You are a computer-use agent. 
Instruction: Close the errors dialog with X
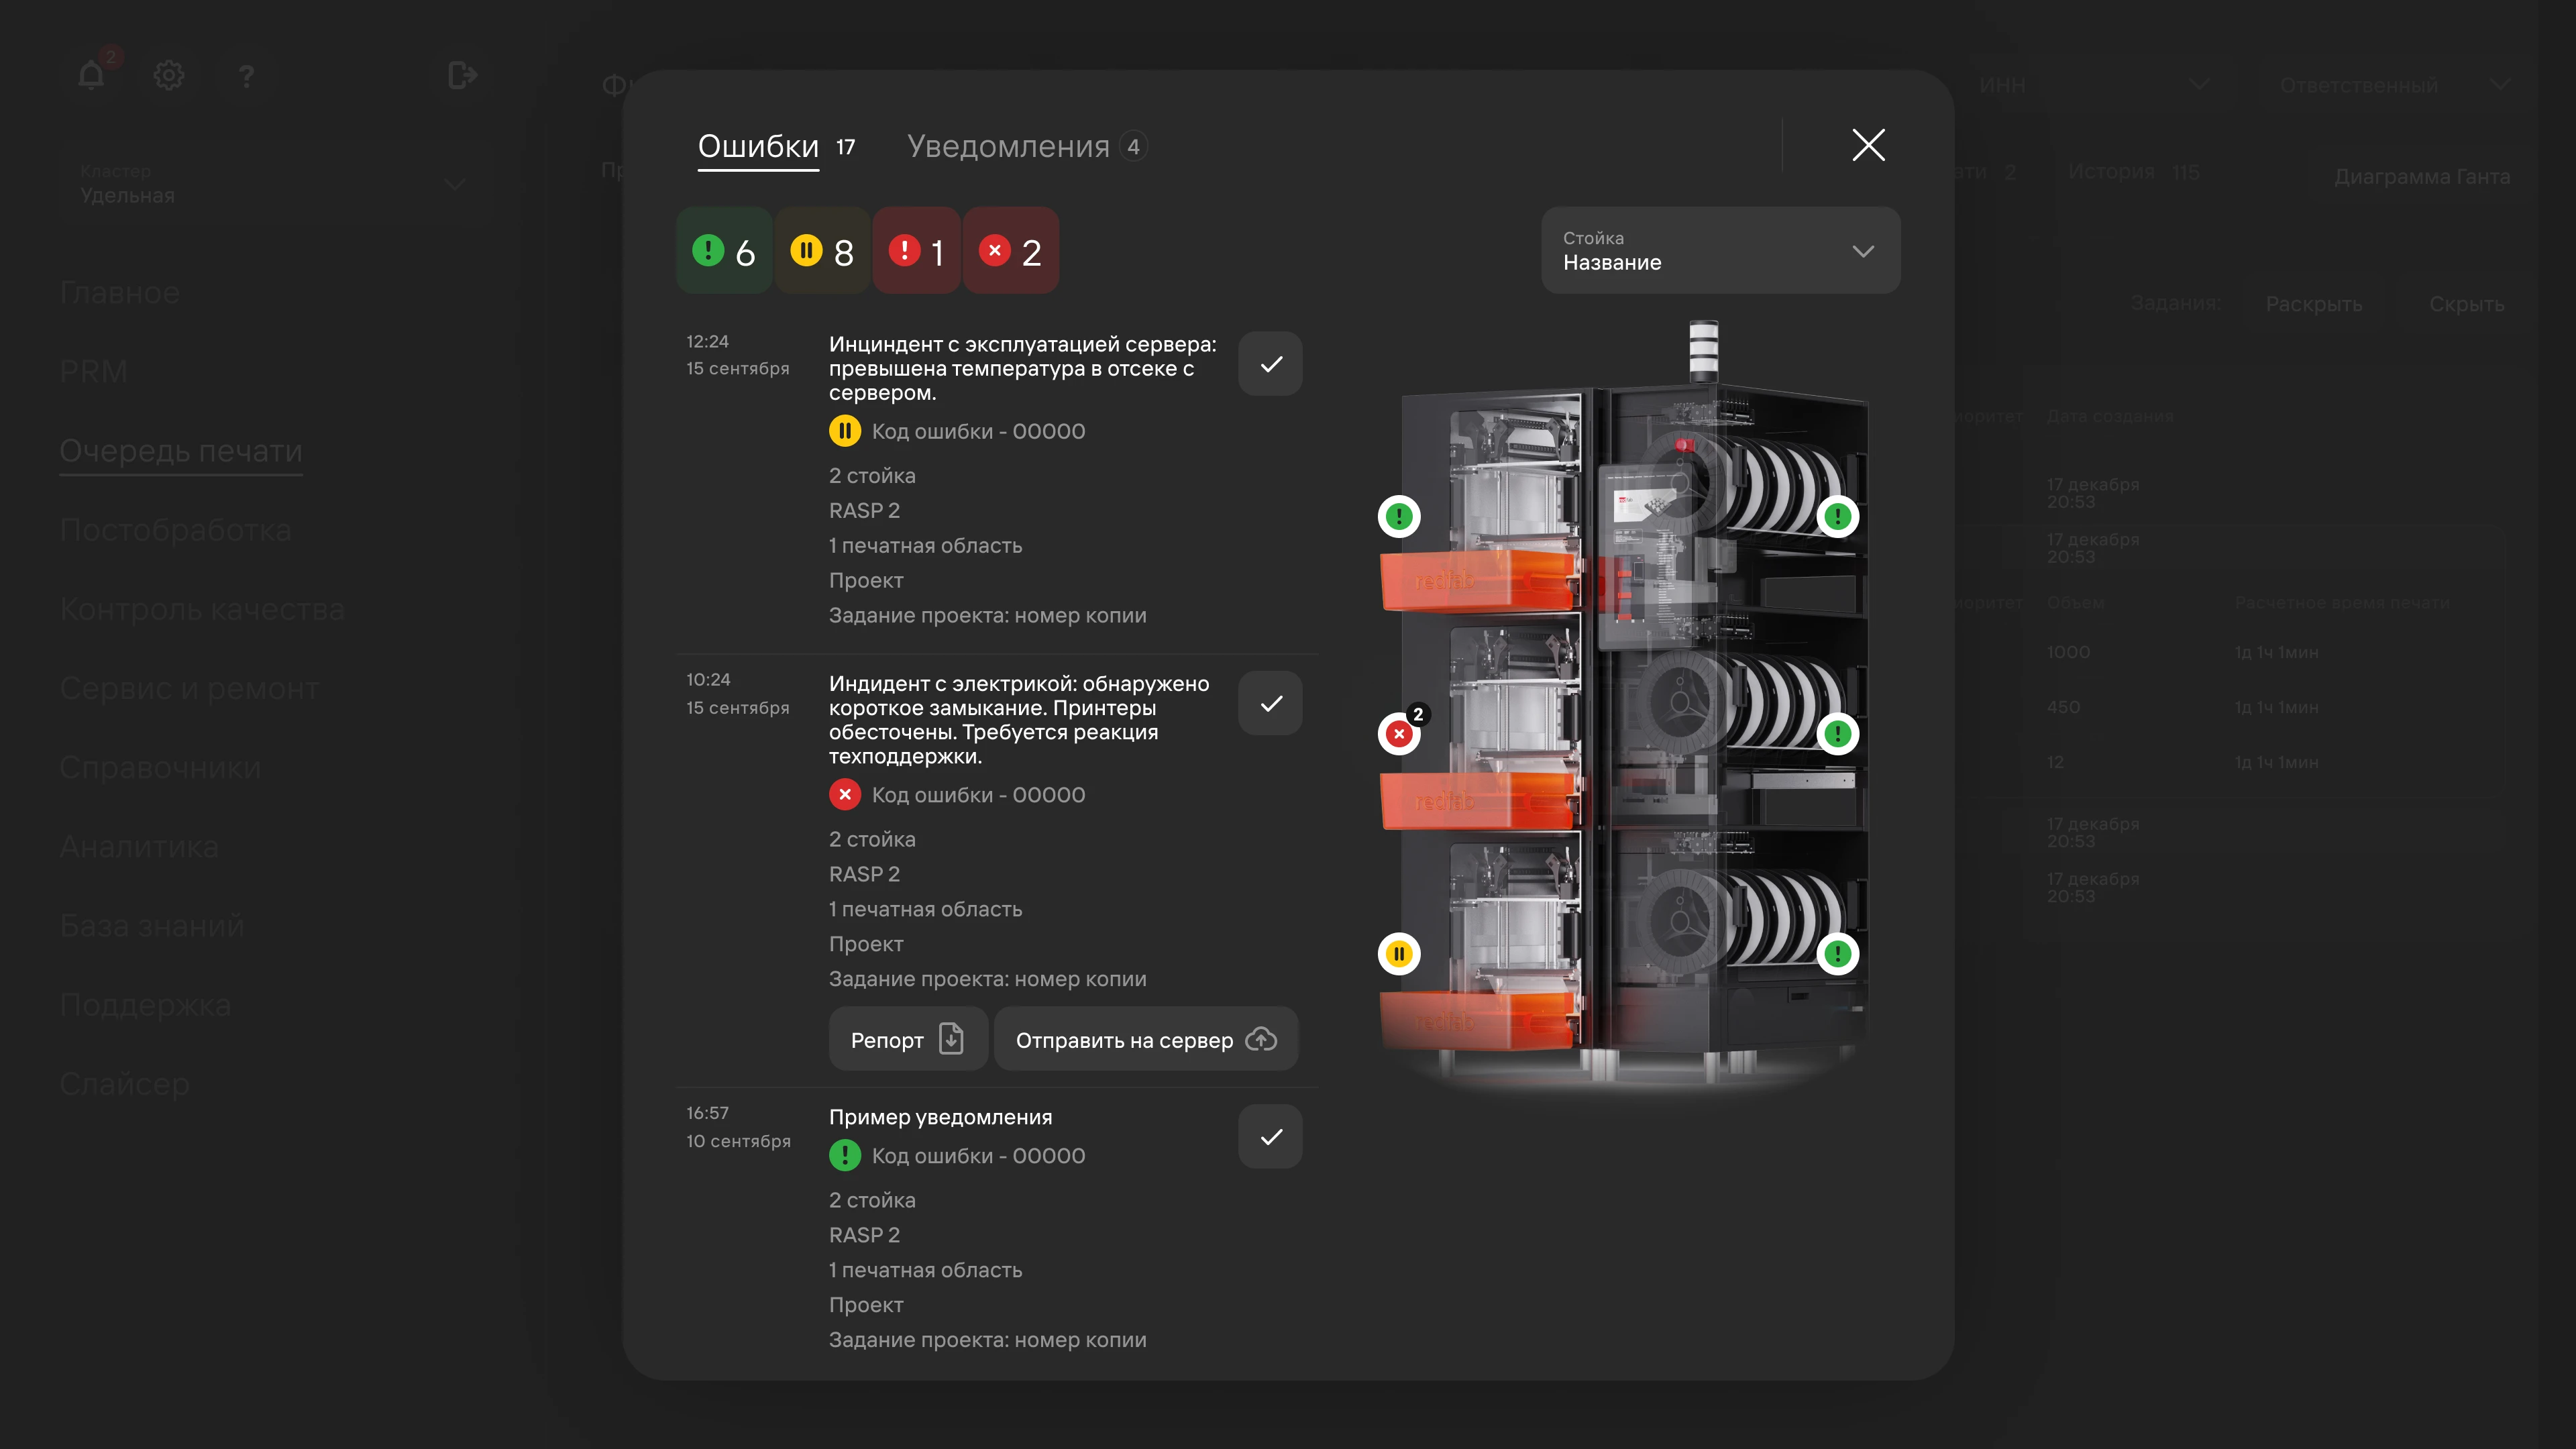1868,145
